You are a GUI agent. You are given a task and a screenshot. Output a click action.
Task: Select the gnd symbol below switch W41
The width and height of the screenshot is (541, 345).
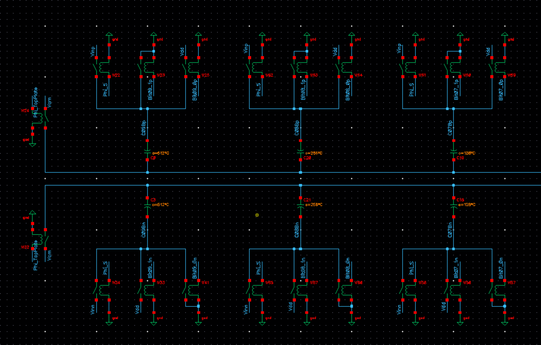[199, 318]
